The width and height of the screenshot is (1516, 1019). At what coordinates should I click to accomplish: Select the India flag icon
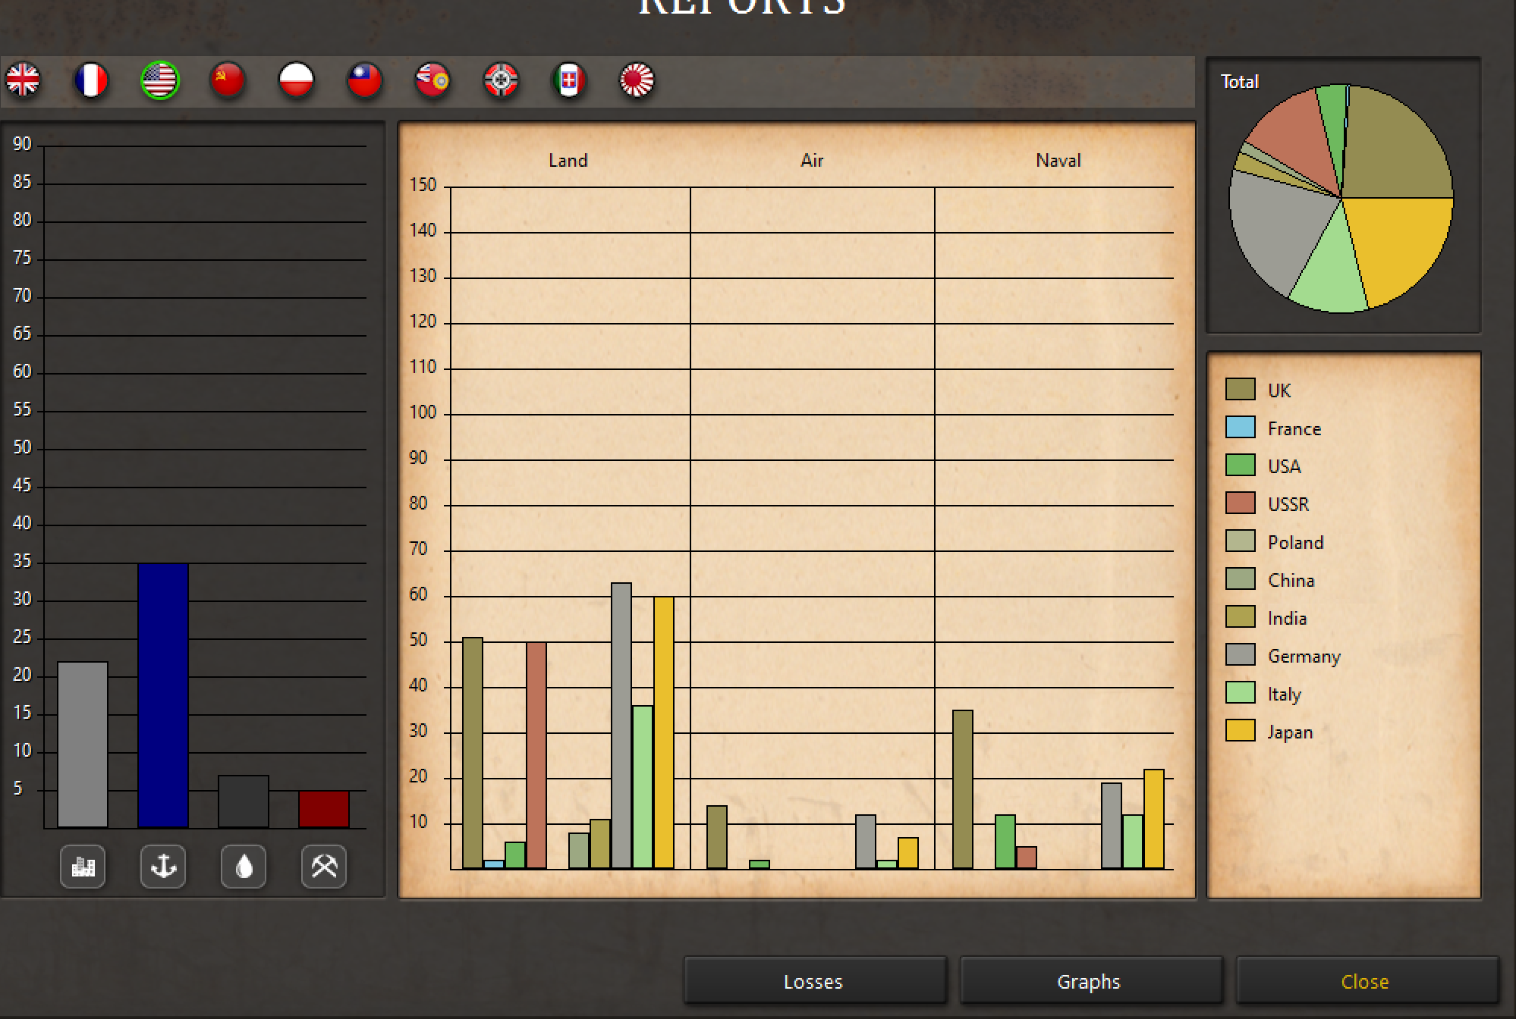click(x=432, y=80)
